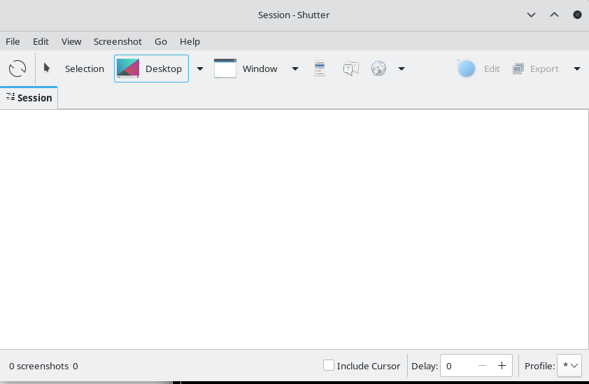Choose the Selection capture tool
This screenshot has width=589, height=384.
point(74,69)
